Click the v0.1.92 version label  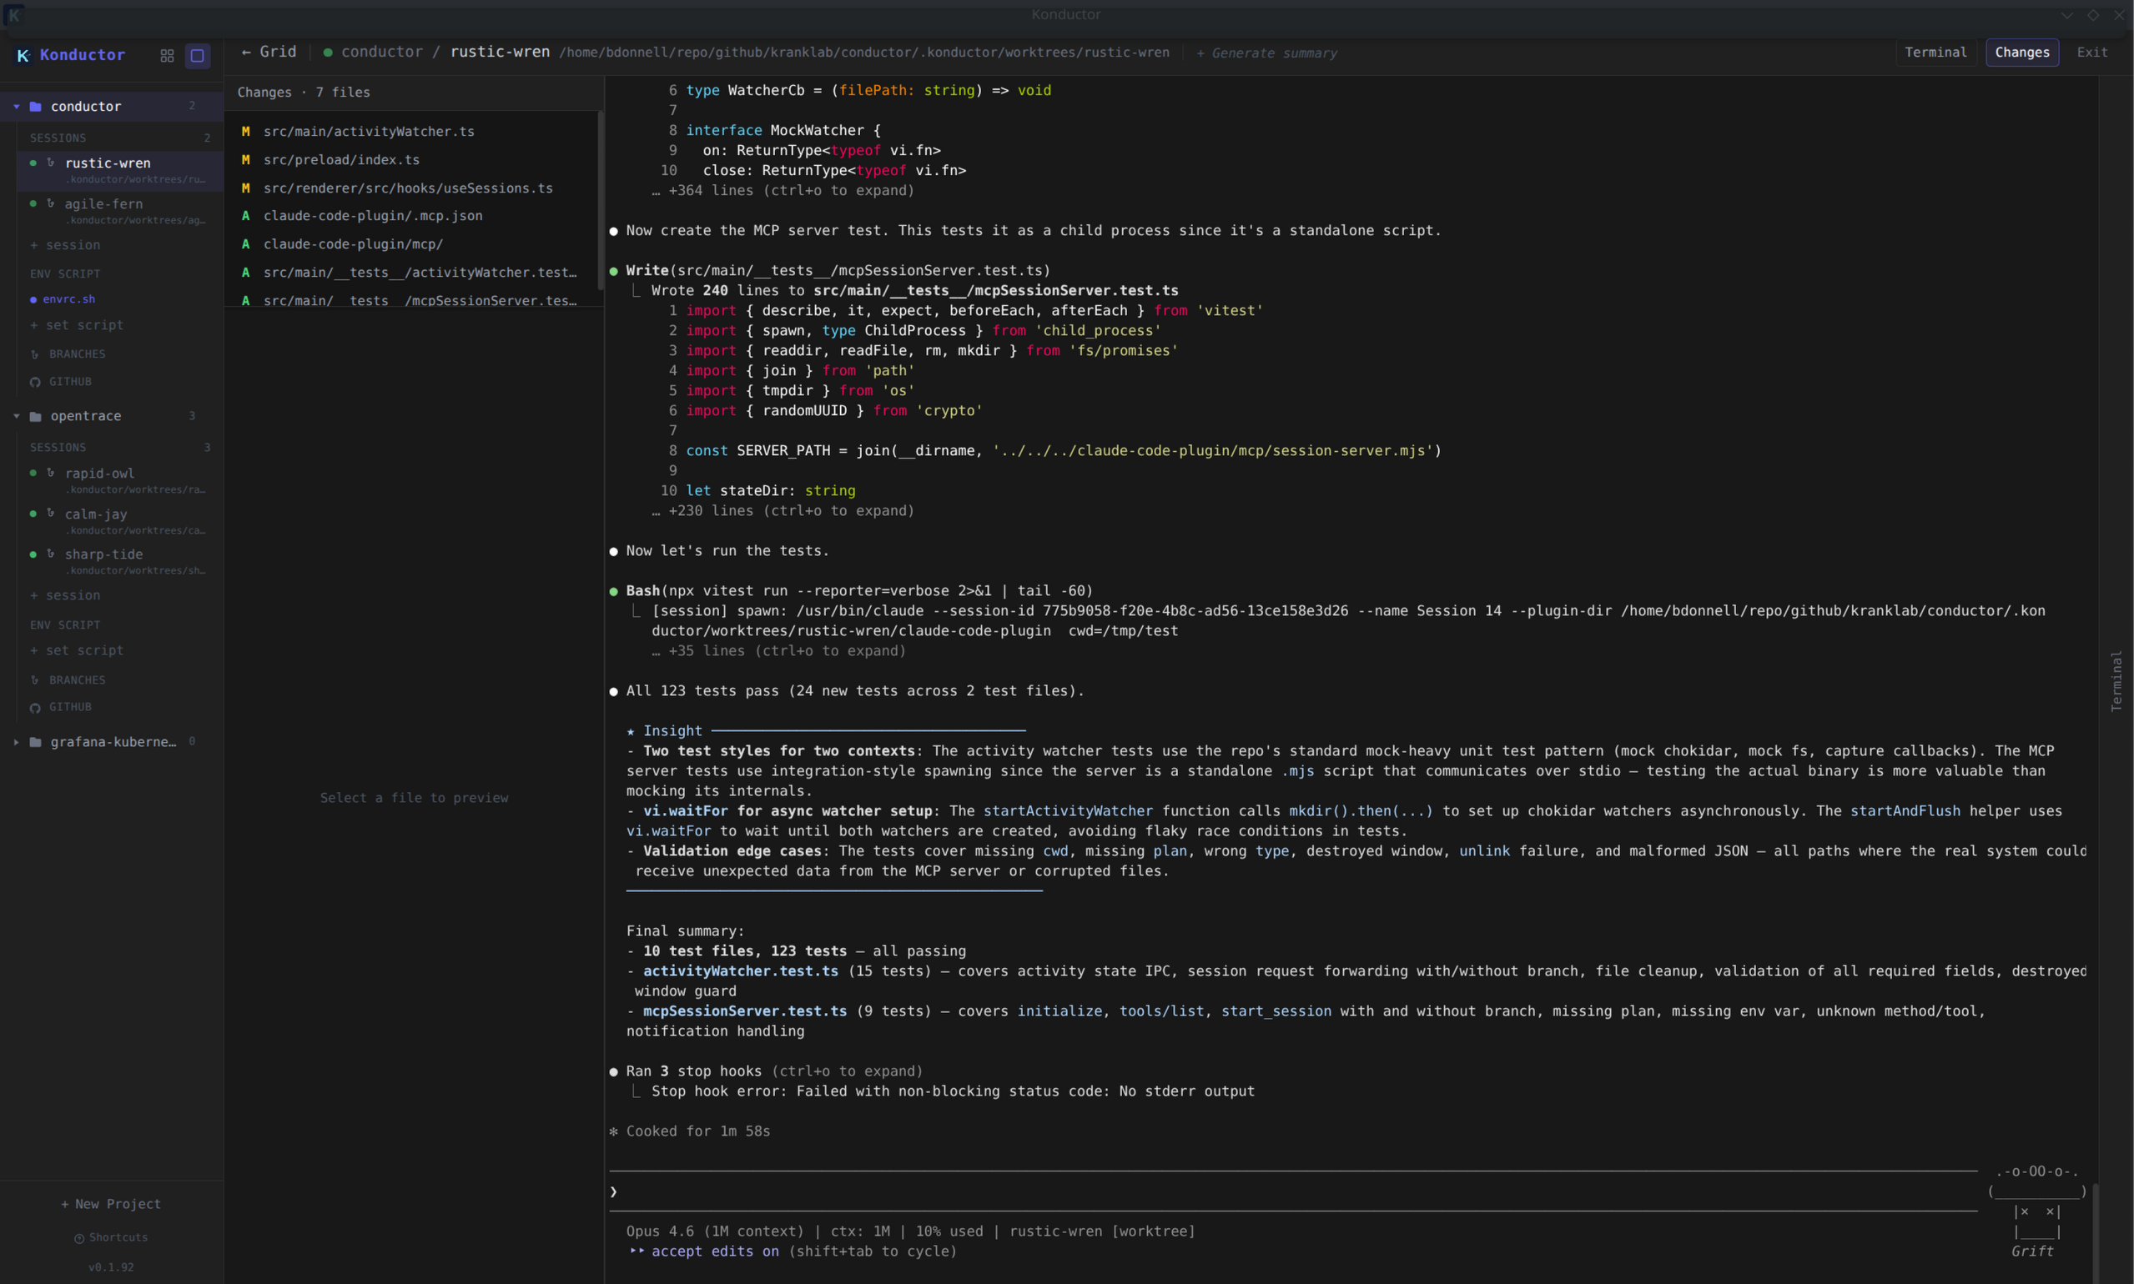pyautogui.click(x=111, y=1267)
